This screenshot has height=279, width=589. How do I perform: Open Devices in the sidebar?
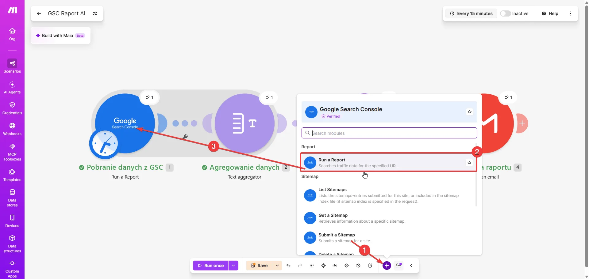coord(12,221)
